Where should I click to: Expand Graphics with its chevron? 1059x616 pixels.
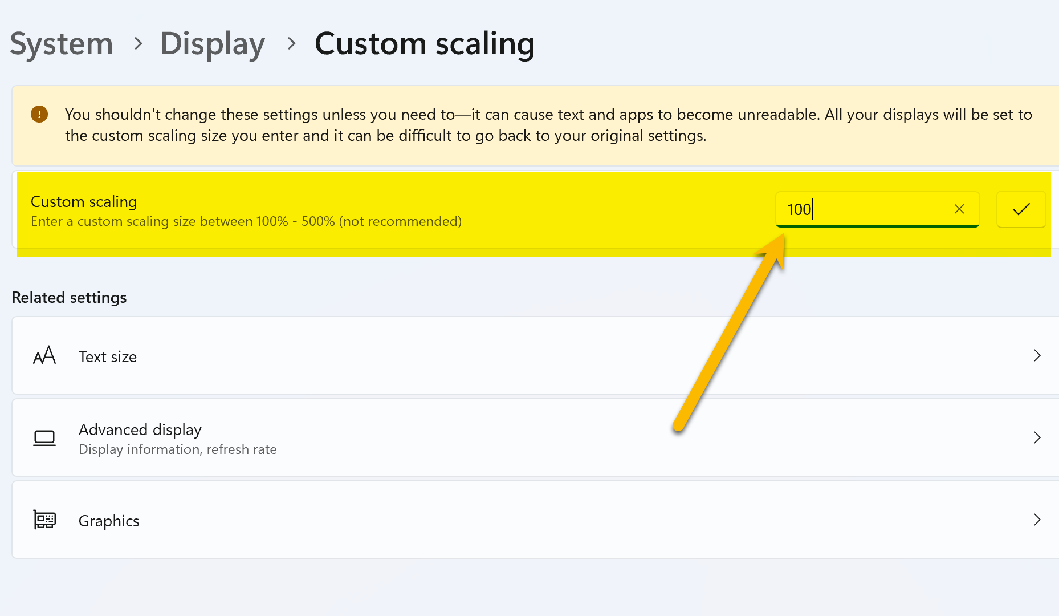coord(1037,520)
